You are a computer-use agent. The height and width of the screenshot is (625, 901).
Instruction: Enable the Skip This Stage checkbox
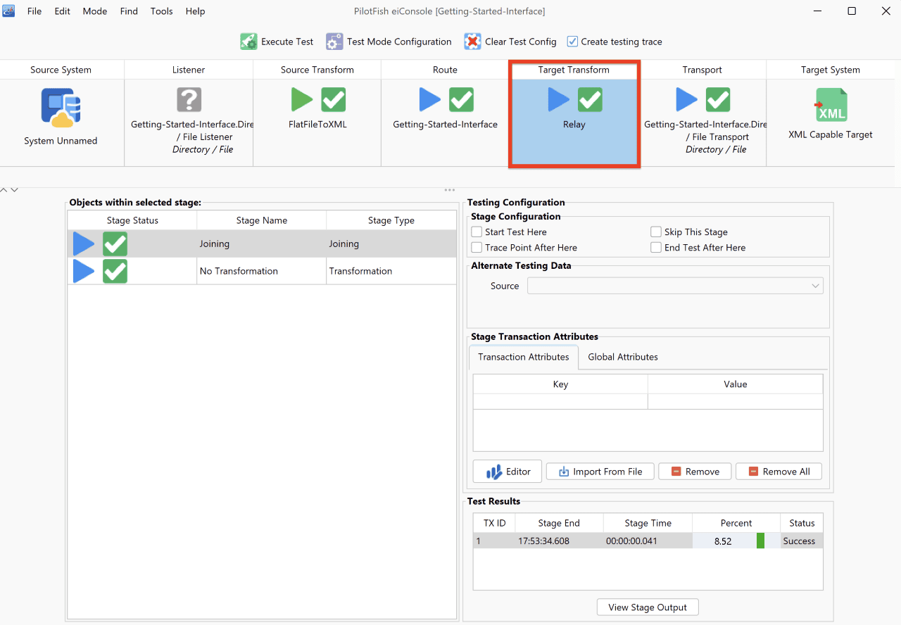(x=656, y=232)
